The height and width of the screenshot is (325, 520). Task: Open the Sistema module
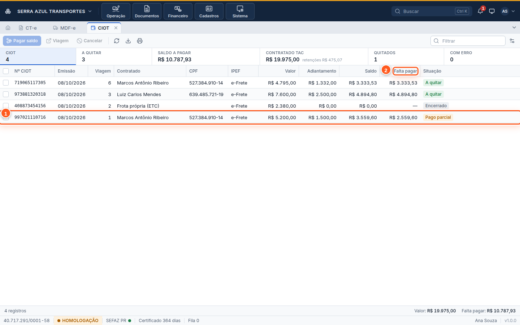240,11
